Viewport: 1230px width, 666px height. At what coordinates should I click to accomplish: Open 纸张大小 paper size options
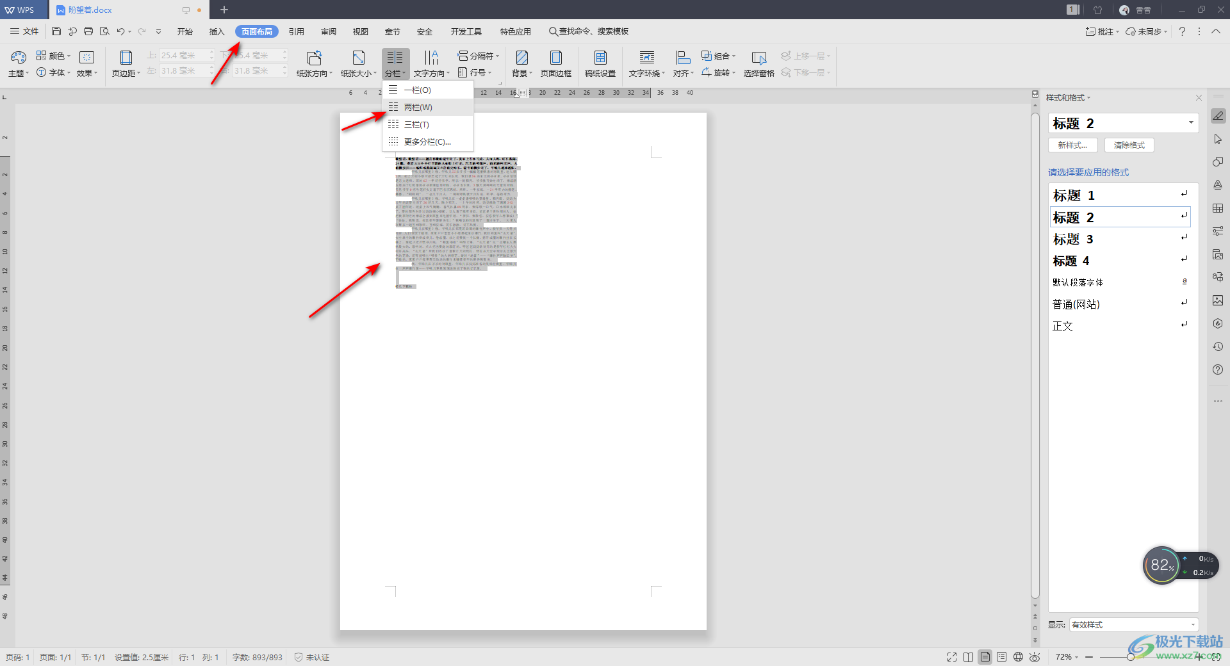coord(359,64)
